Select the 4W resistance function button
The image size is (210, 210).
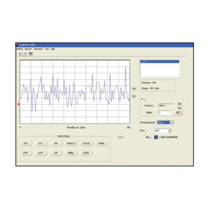(x=56, y=143)
